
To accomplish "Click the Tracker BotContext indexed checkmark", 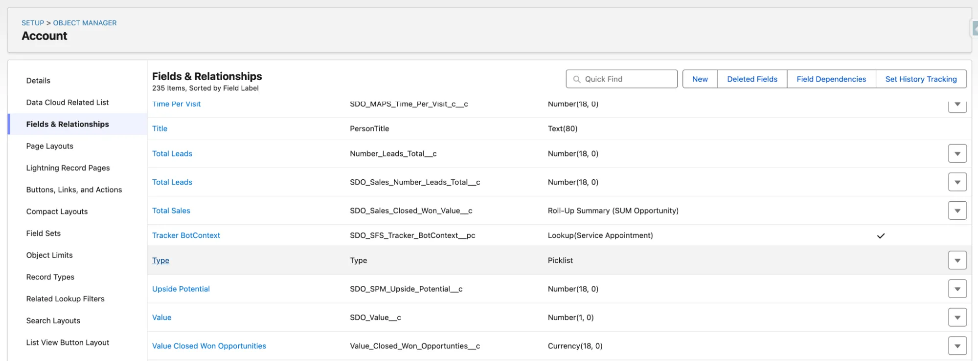I will (881, 236).
